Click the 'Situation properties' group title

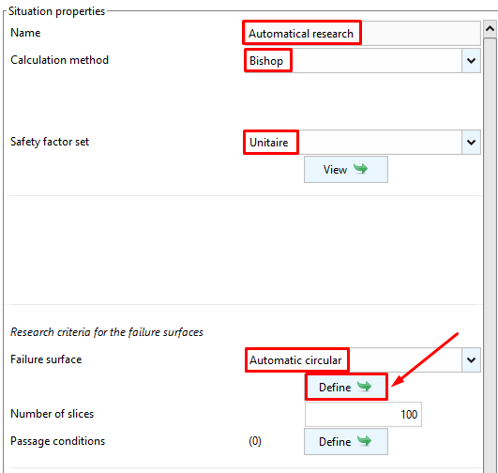(x=56, y=11)
